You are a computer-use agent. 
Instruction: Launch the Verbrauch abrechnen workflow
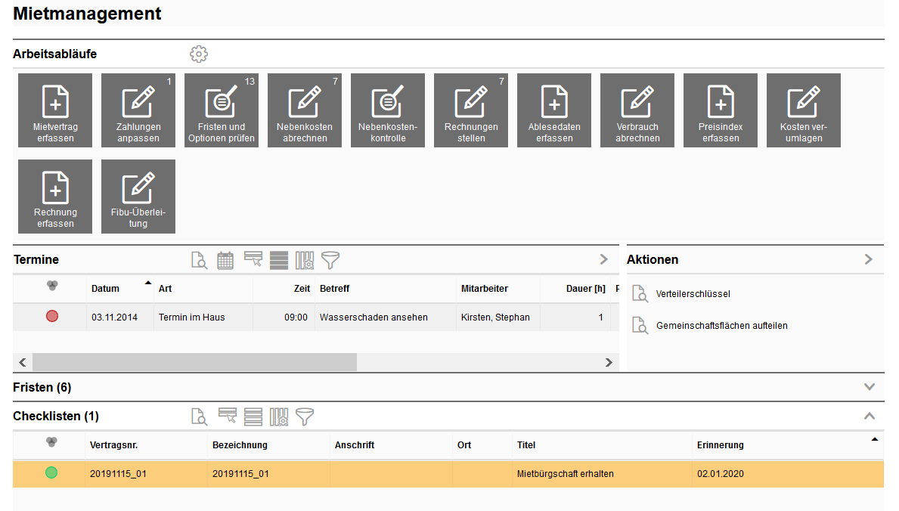coord(637,110)
